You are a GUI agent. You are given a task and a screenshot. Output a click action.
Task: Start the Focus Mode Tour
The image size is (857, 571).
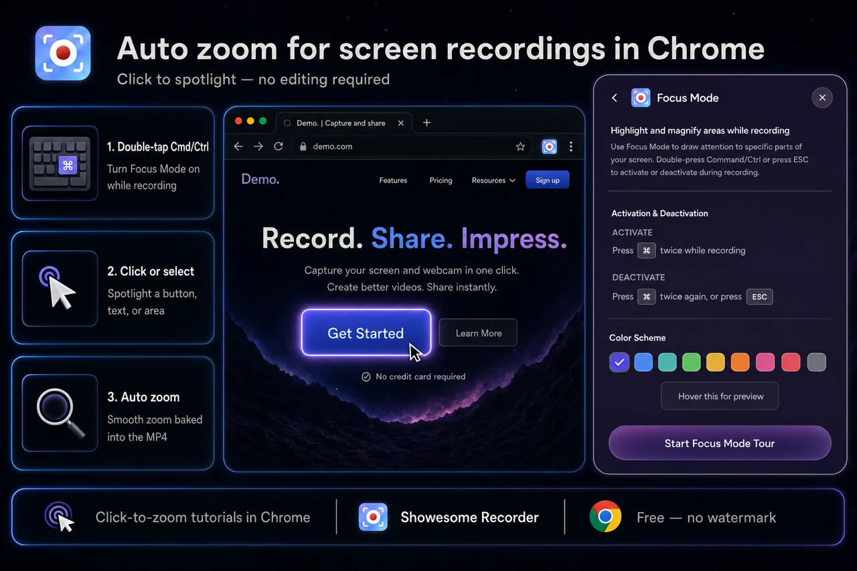[x=720, y=443]
